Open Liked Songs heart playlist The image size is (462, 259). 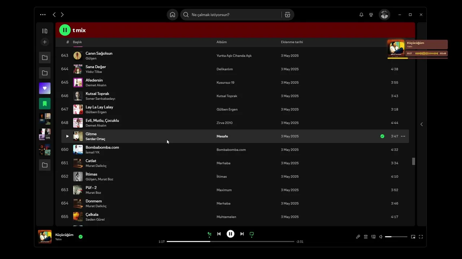(x=45, y=88)
